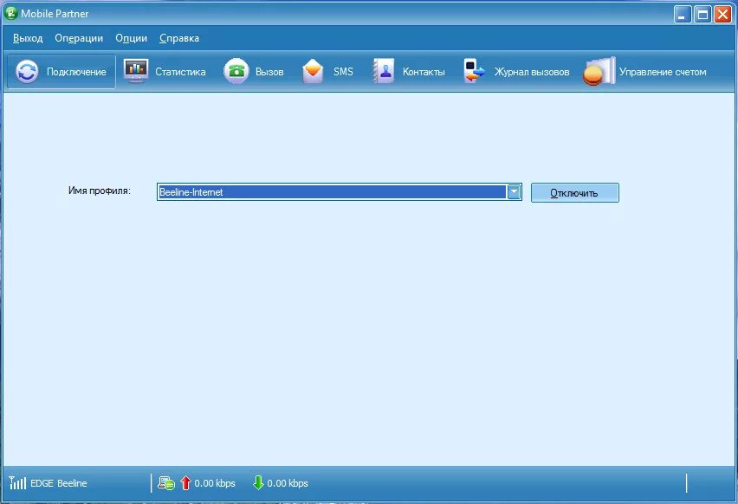
Task: Click the signal strength bars icon
Action: tap(17, 483)
